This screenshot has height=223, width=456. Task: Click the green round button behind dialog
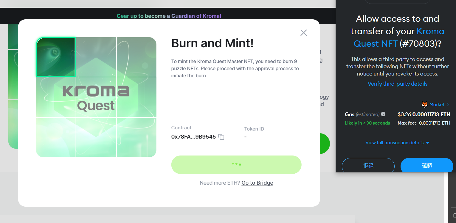(x=324, y=144)
